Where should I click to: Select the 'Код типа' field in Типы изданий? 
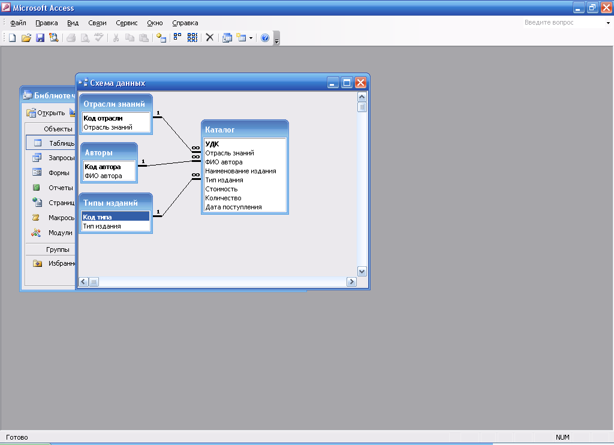pyautogui.click(x=115, y=217)
